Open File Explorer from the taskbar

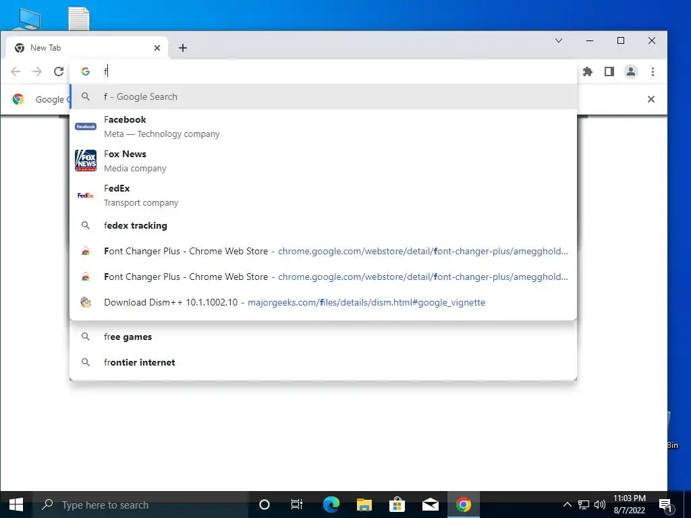364,505
